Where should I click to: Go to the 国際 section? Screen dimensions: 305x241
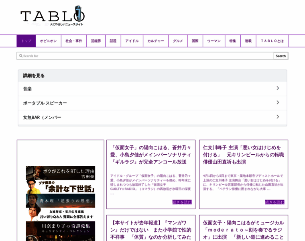pyautogui.click(x=195, y=41)
